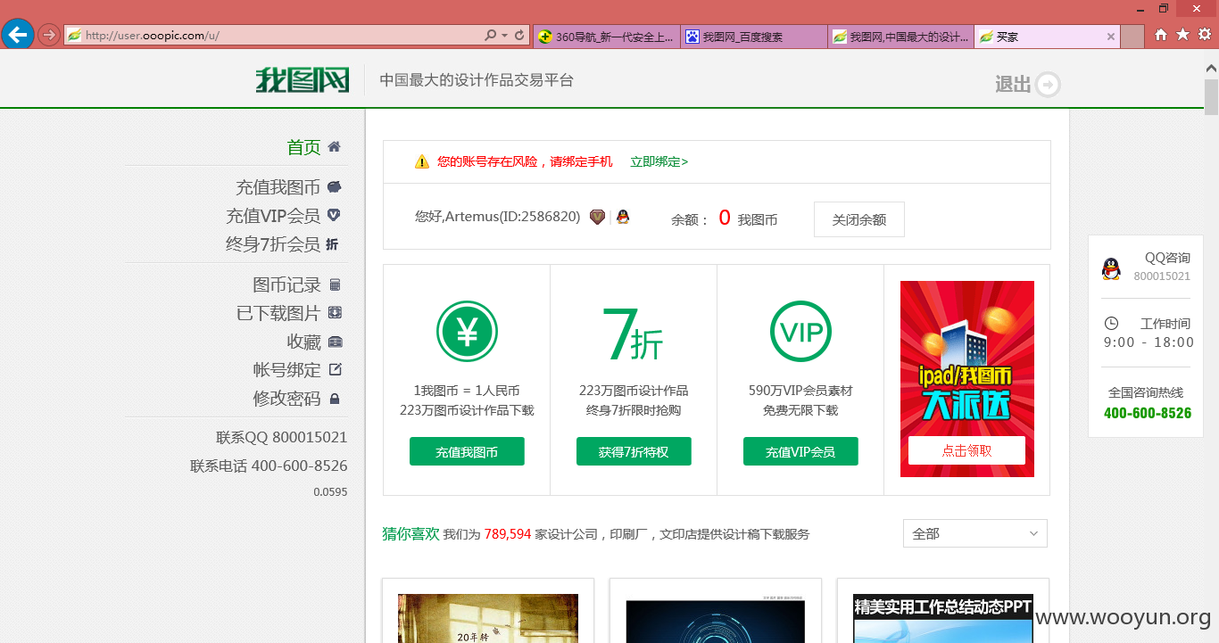Open 充值我图币 sidebar item
Image resolution: width=1219 pixels, height=643 pixels.
278,187
